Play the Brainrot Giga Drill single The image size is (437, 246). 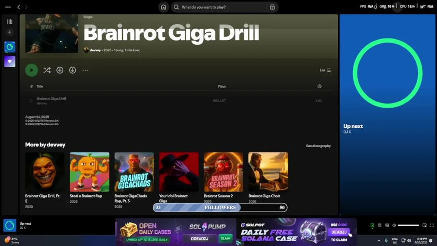[x=31, y=70]
